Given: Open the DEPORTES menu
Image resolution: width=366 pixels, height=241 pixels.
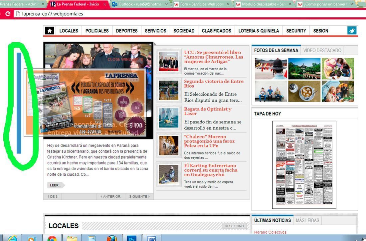Looking at the screenshot, I should click(127, 31).
